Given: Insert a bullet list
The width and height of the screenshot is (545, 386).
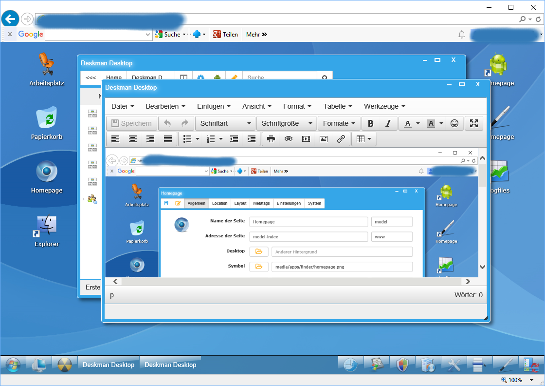Looking at the screenshot, I should pos(187,139).
